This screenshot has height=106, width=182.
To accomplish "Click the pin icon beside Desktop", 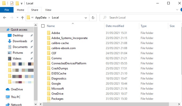I will (32, 36).
